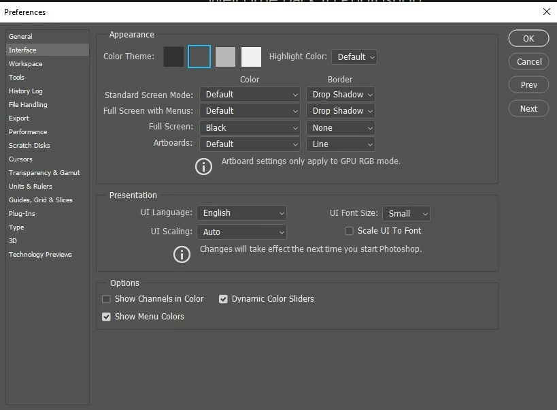Open Workspace preferences
557x410 pixels.
47,63
